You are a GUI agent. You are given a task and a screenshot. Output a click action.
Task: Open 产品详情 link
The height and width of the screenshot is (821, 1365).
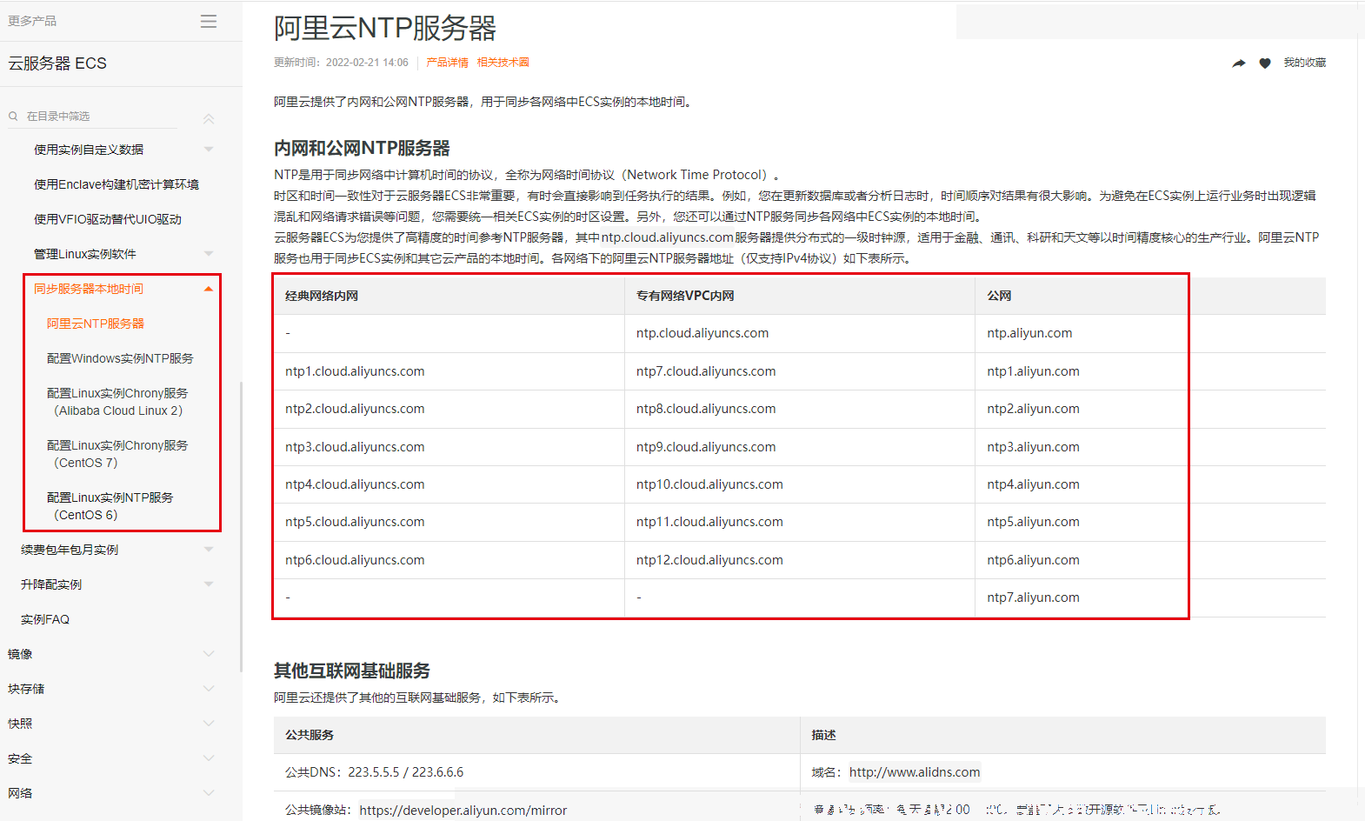click(447, 63)
